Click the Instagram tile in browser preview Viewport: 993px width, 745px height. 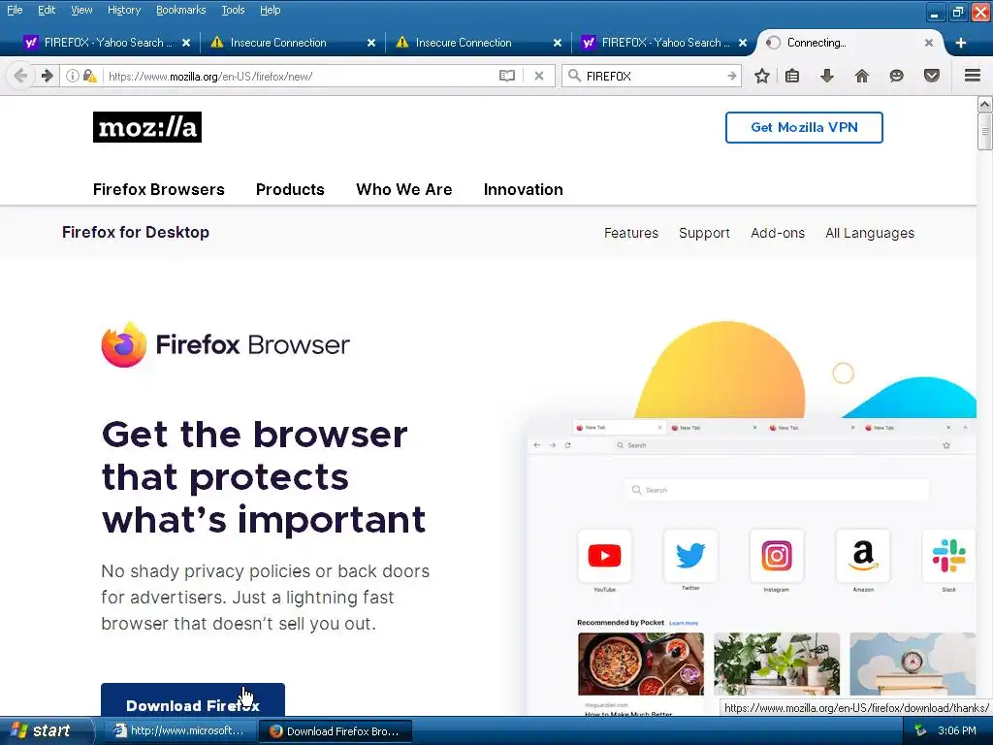[x=777, y=556]
